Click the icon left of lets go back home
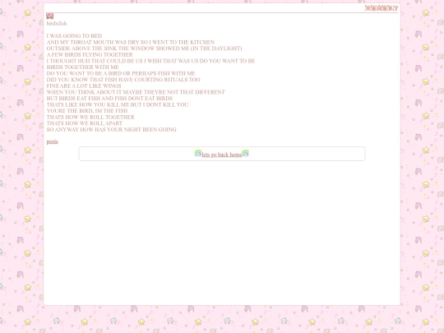The image size is (444, 333). (x=198, y=153)
